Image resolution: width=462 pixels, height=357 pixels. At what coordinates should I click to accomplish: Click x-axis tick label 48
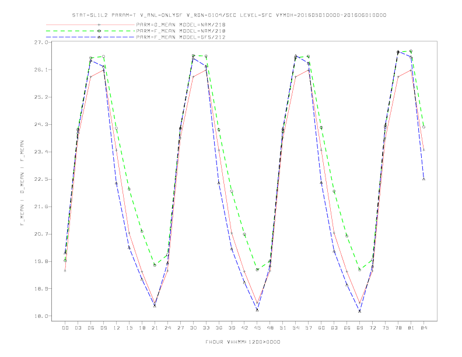pos(270,328)
